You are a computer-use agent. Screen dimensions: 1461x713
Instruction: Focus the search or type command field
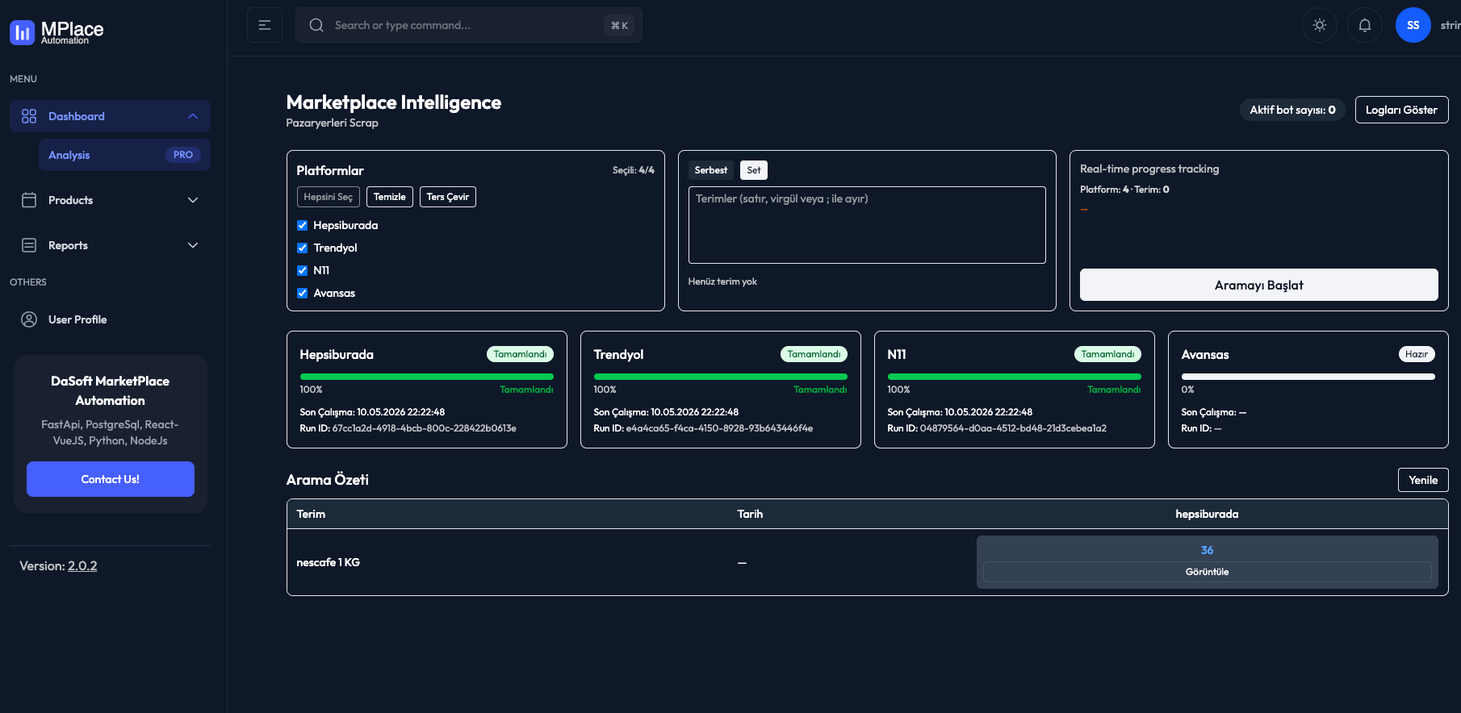469,25
